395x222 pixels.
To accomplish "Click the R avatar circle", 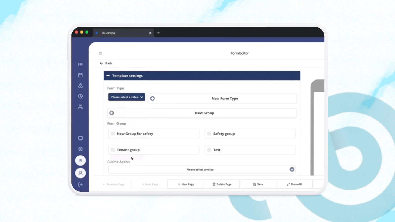I will pyautogui.click(x=80, y=160).
